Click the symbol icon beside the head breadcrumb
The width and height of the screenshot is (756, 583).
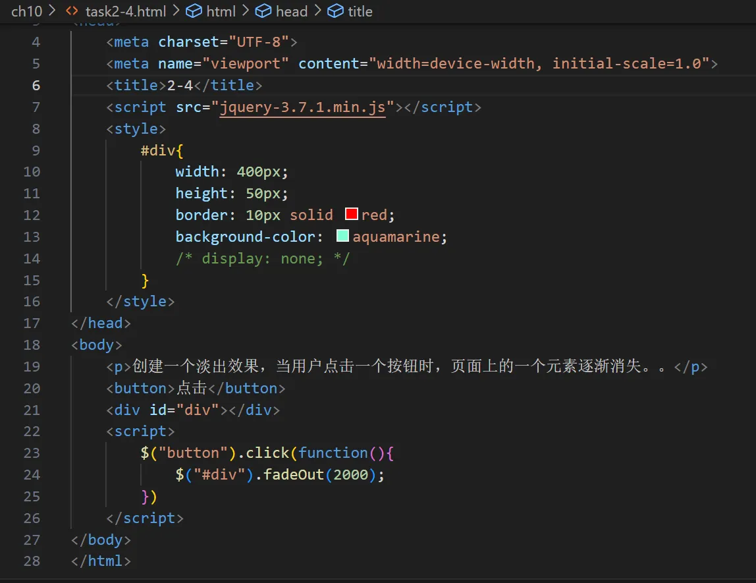point(263,11)
